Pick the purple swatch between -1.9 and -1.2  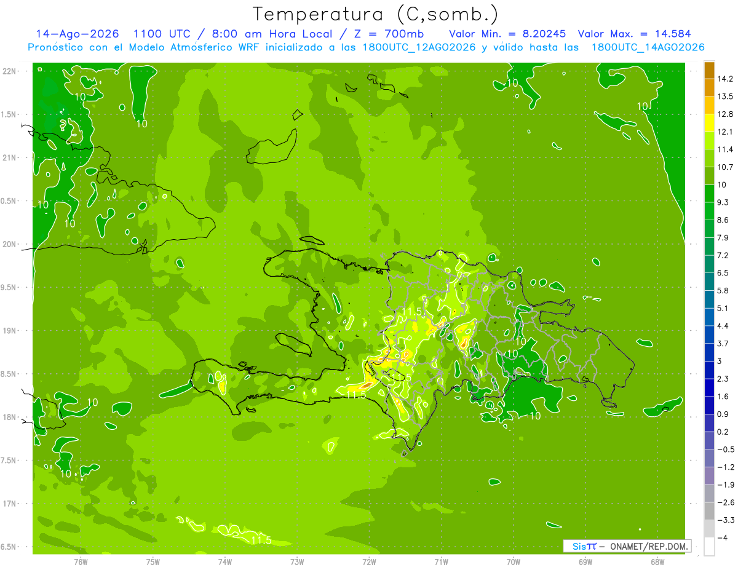[x=709, y=475]
